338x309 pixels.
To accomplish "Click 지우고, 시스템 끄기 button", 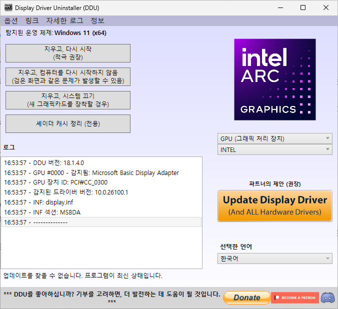I will [67, 100].
